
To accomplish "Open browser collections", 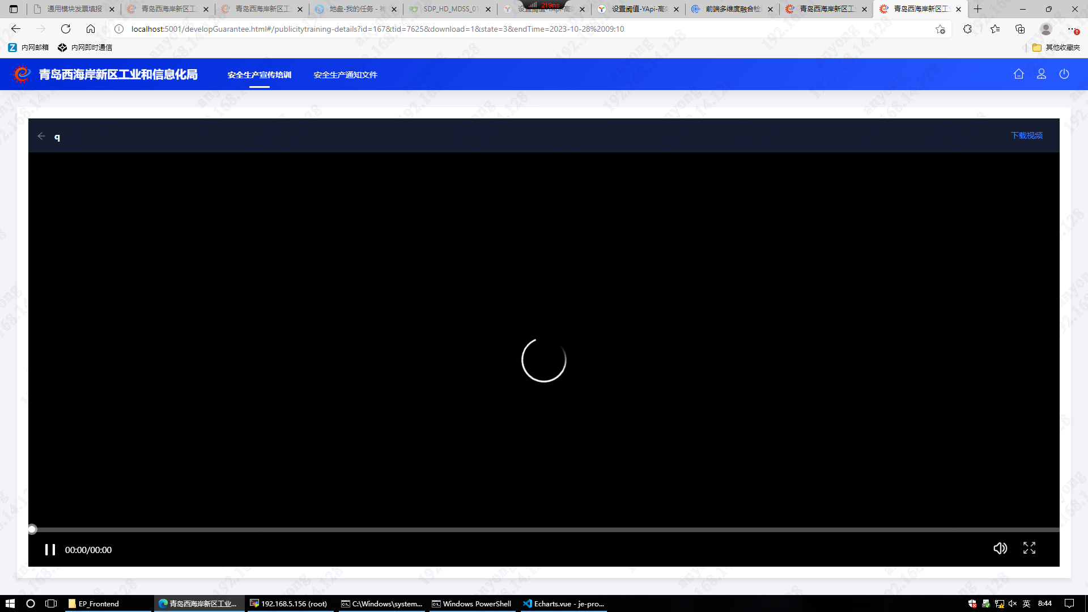I will pyautogui.click(x=1020, y=29).
